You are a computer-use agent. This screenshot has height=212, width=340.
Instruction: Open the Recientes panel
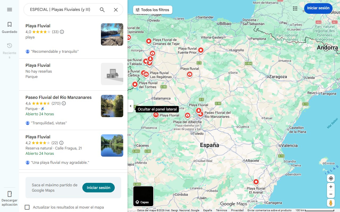point(10,48)
